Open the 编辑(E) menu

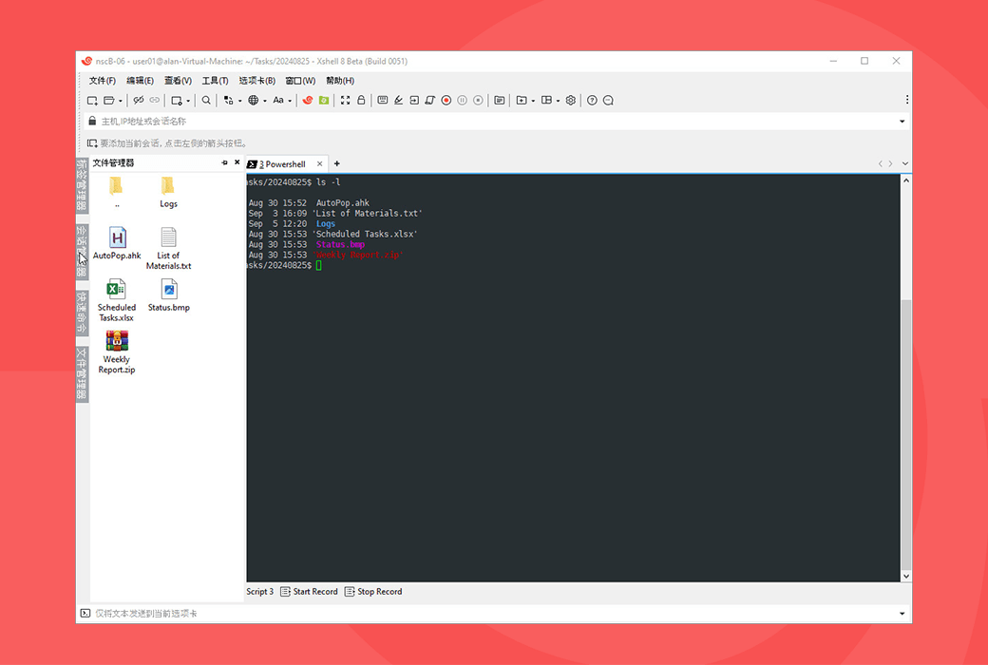[140, 81]
